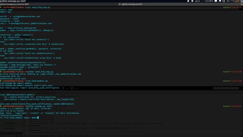Close the rightmost terminal tab
The width and height of the screenshot is (243, 137).
pos(242,4)
